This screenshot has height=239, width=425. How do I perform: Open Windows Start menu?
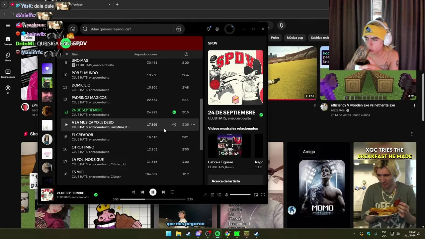[169, 234]
